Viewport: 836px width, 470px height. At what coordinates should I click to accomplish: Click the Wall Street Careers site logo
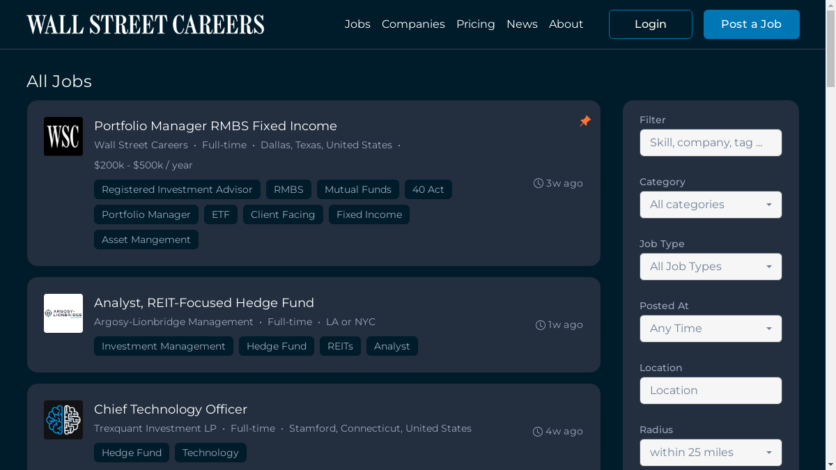click(146, 24)
